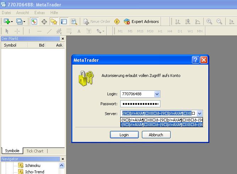Image resolution: width=237 pixels, height=174 pixels.
Task: Choose the highlighted second server entry
Action: 161,125
